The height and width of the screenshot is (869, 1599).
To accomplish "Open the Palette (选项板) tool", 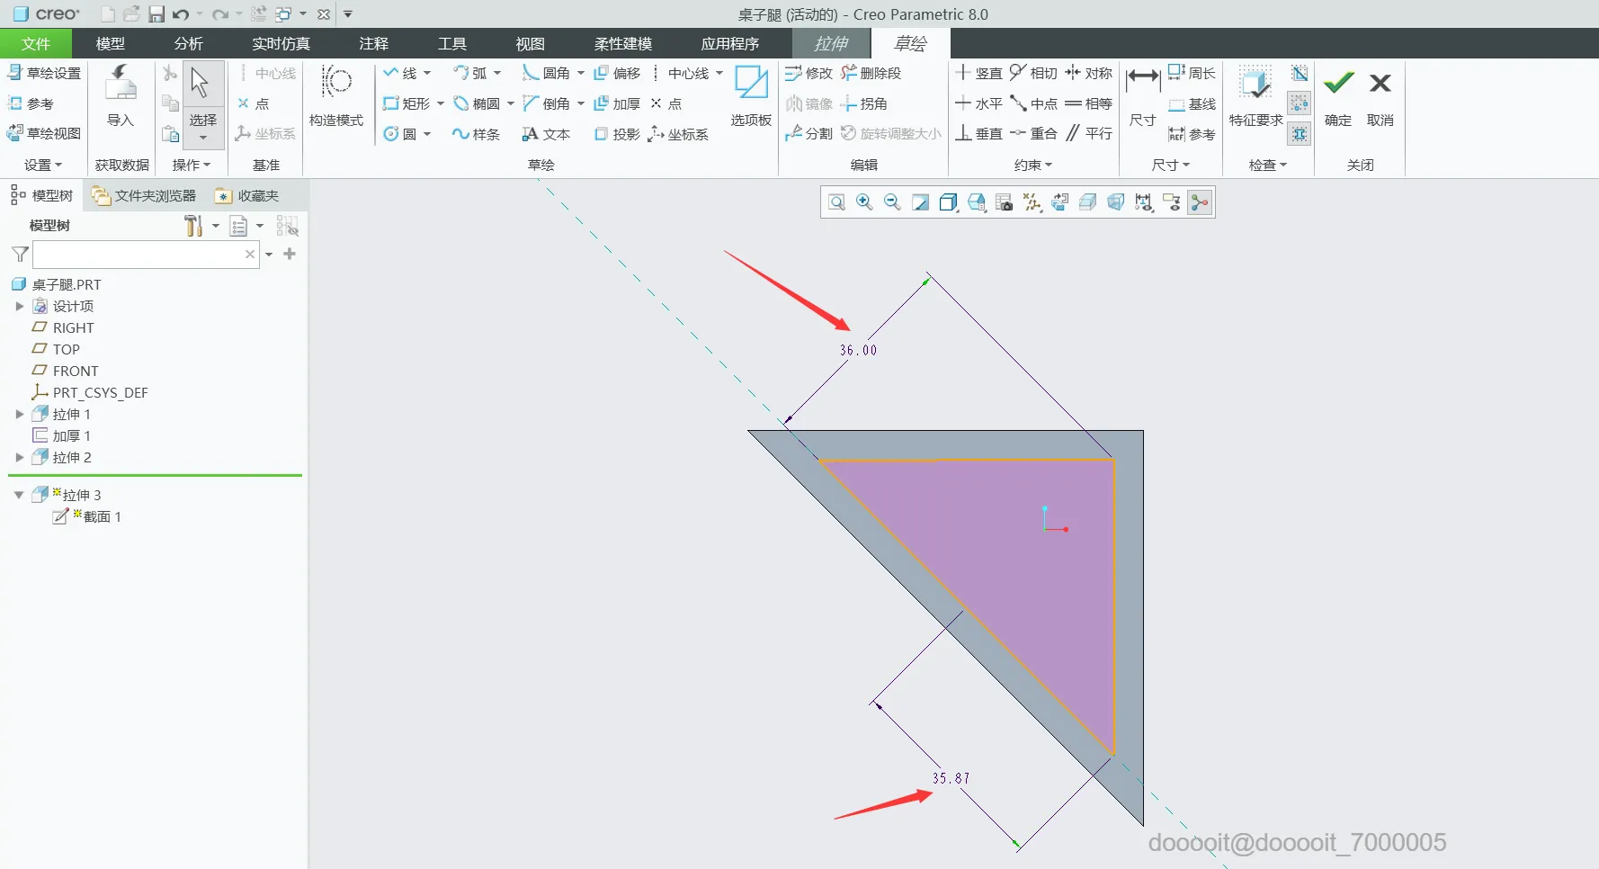I will [x=751, y=96].
